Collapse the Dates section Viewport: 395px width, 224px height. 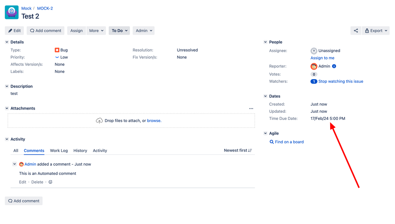[x=265, y=96]
